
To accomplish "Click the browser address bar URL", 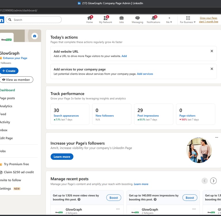I will coord(19,10).
